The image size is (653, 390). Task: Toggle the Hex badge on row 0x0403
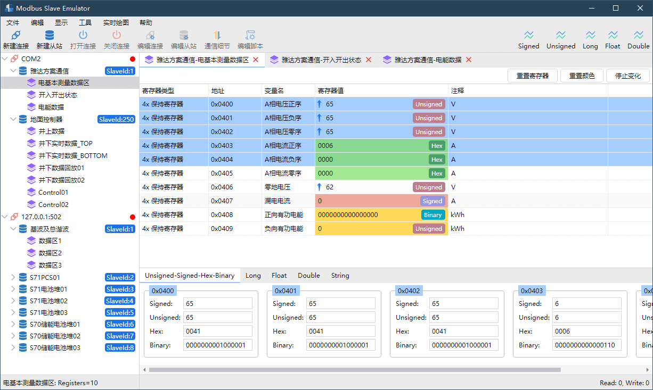pos(437,146)
